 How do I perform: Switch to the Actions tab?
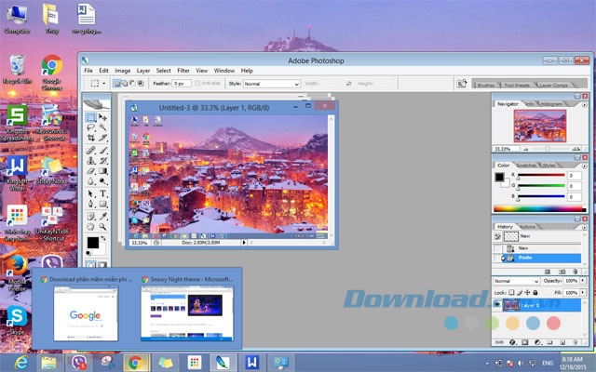click(x=527, y=227)
